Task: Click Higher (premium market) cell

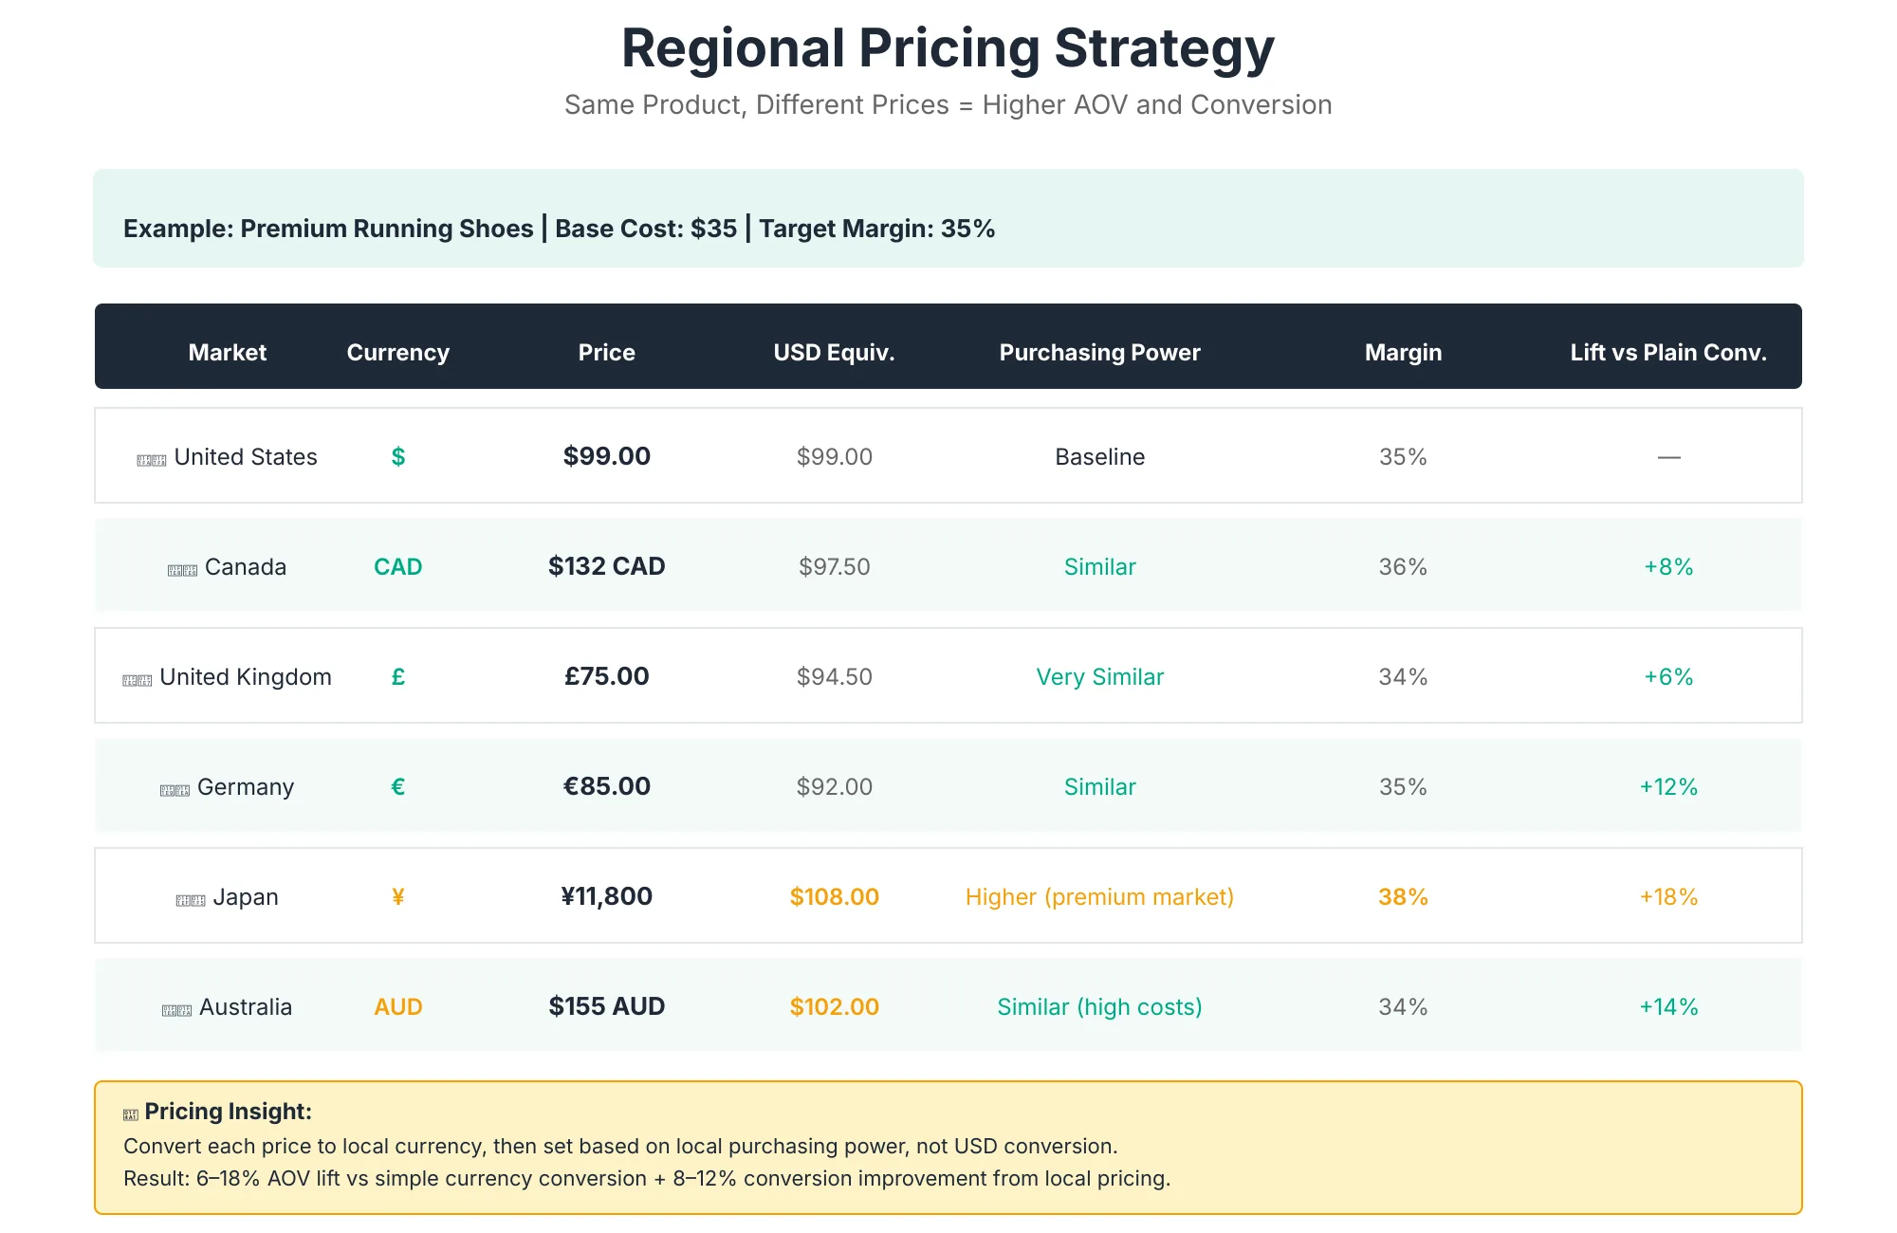Action: click(1100, 896)
